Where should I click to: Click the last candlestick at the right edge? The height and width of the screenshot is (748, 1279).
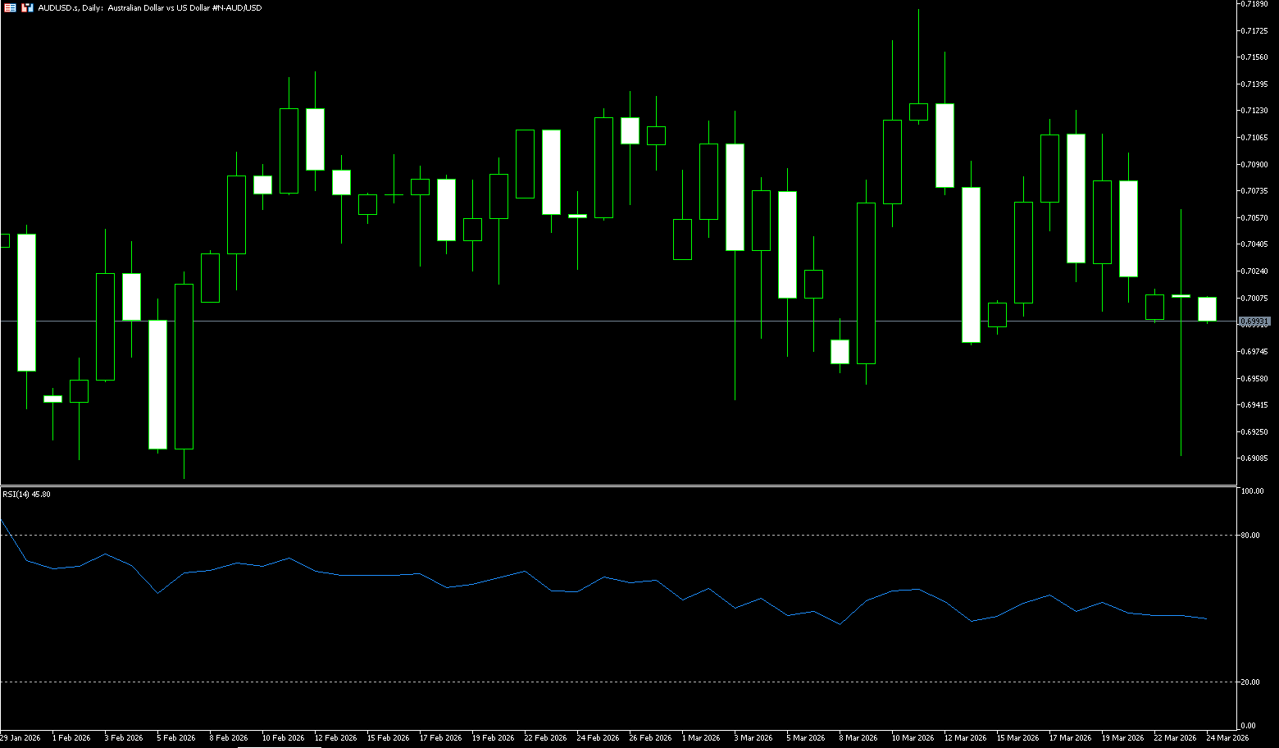click(x=1207, y=309)
